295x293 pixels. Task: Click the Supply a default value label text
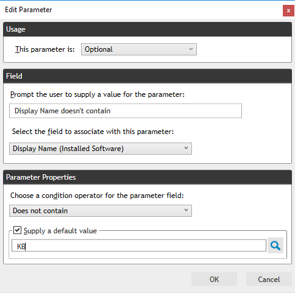point(60,231)
